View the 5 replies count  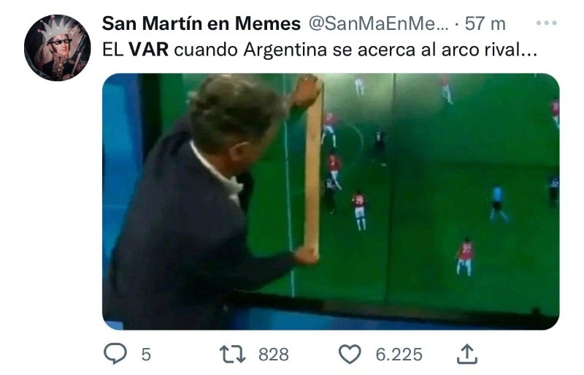(x=146, y=355)
